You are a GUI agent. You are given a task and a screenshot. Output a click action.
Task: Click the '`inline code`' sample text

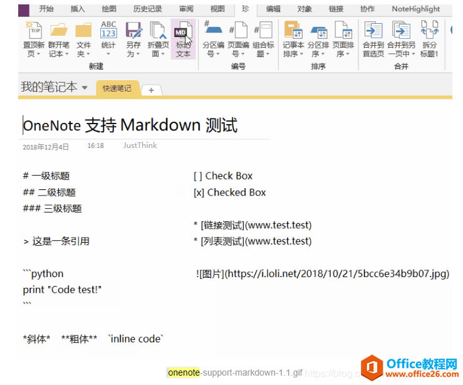pos(136,339)
